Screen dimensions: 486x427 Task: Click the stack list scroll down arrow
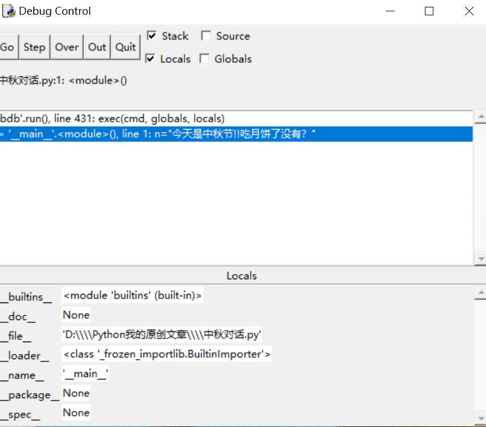pos(481,258)
